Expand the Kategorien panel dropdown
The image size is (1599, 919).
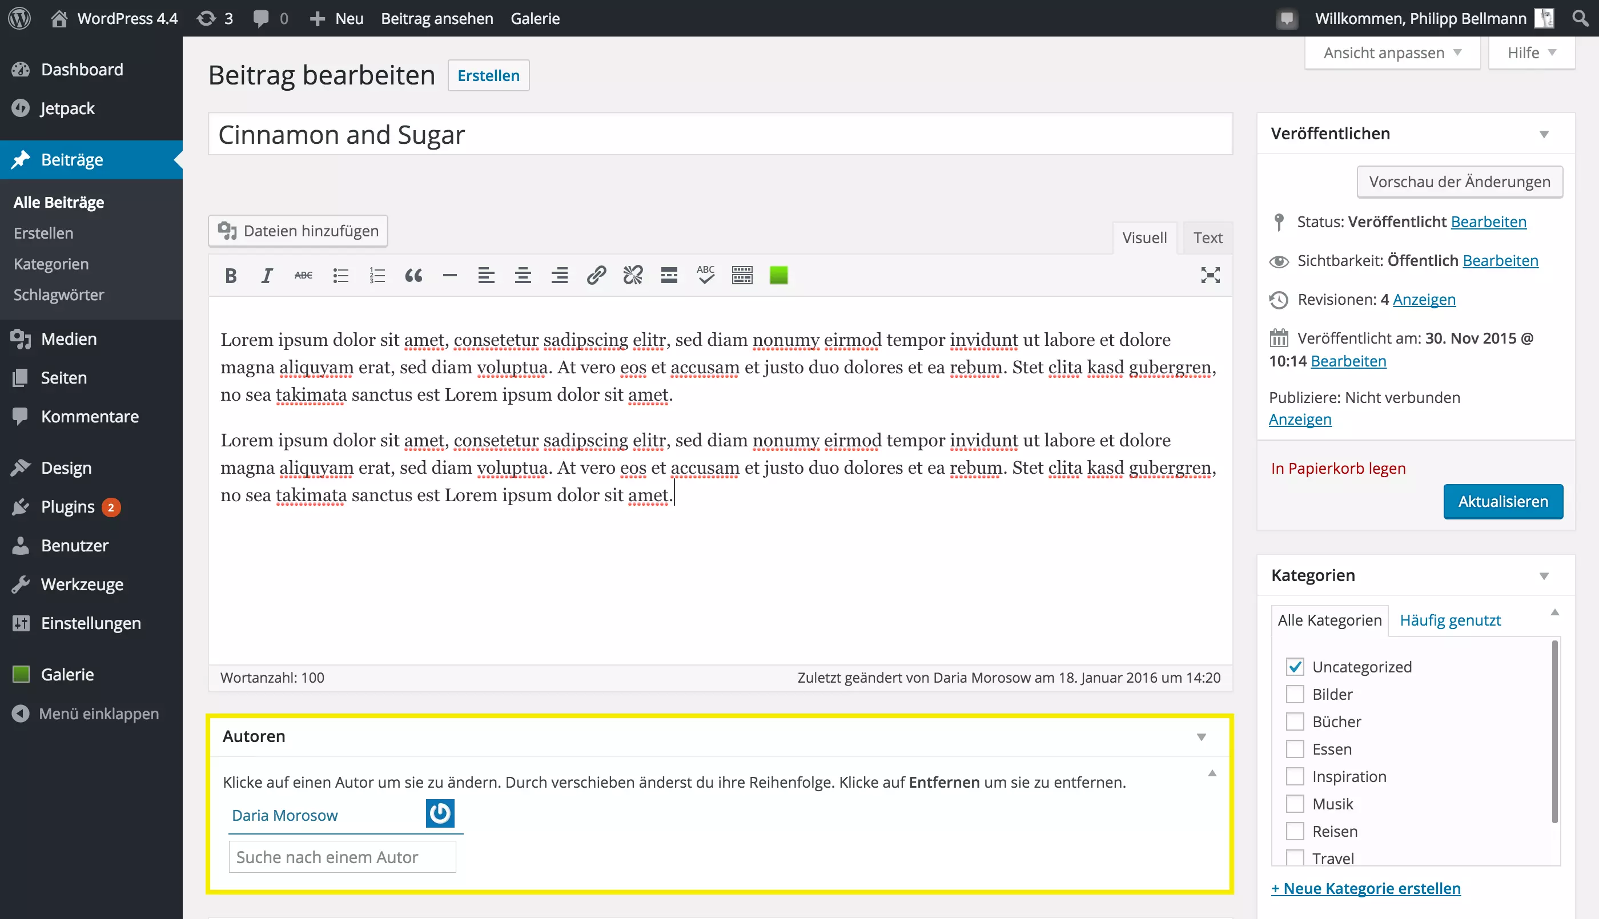(1544, 574)
